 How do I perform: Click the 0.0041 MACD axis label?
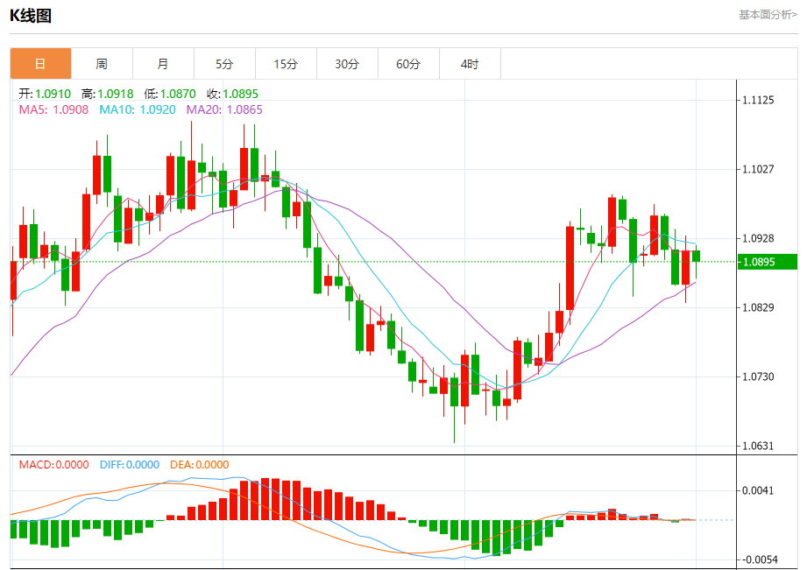tap(758, 490)
